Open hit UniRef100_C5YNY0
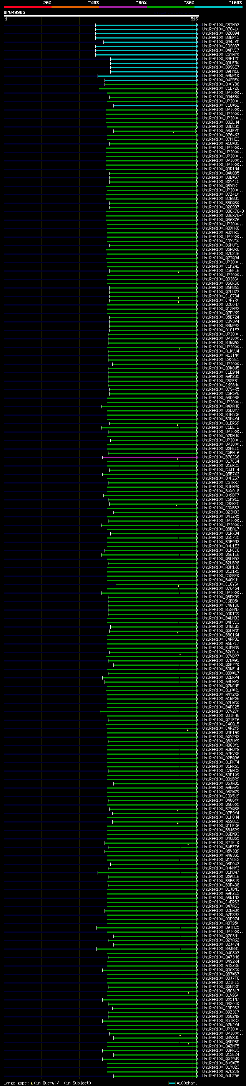Viewport: 246px width, 1086px height. [221, 54]
